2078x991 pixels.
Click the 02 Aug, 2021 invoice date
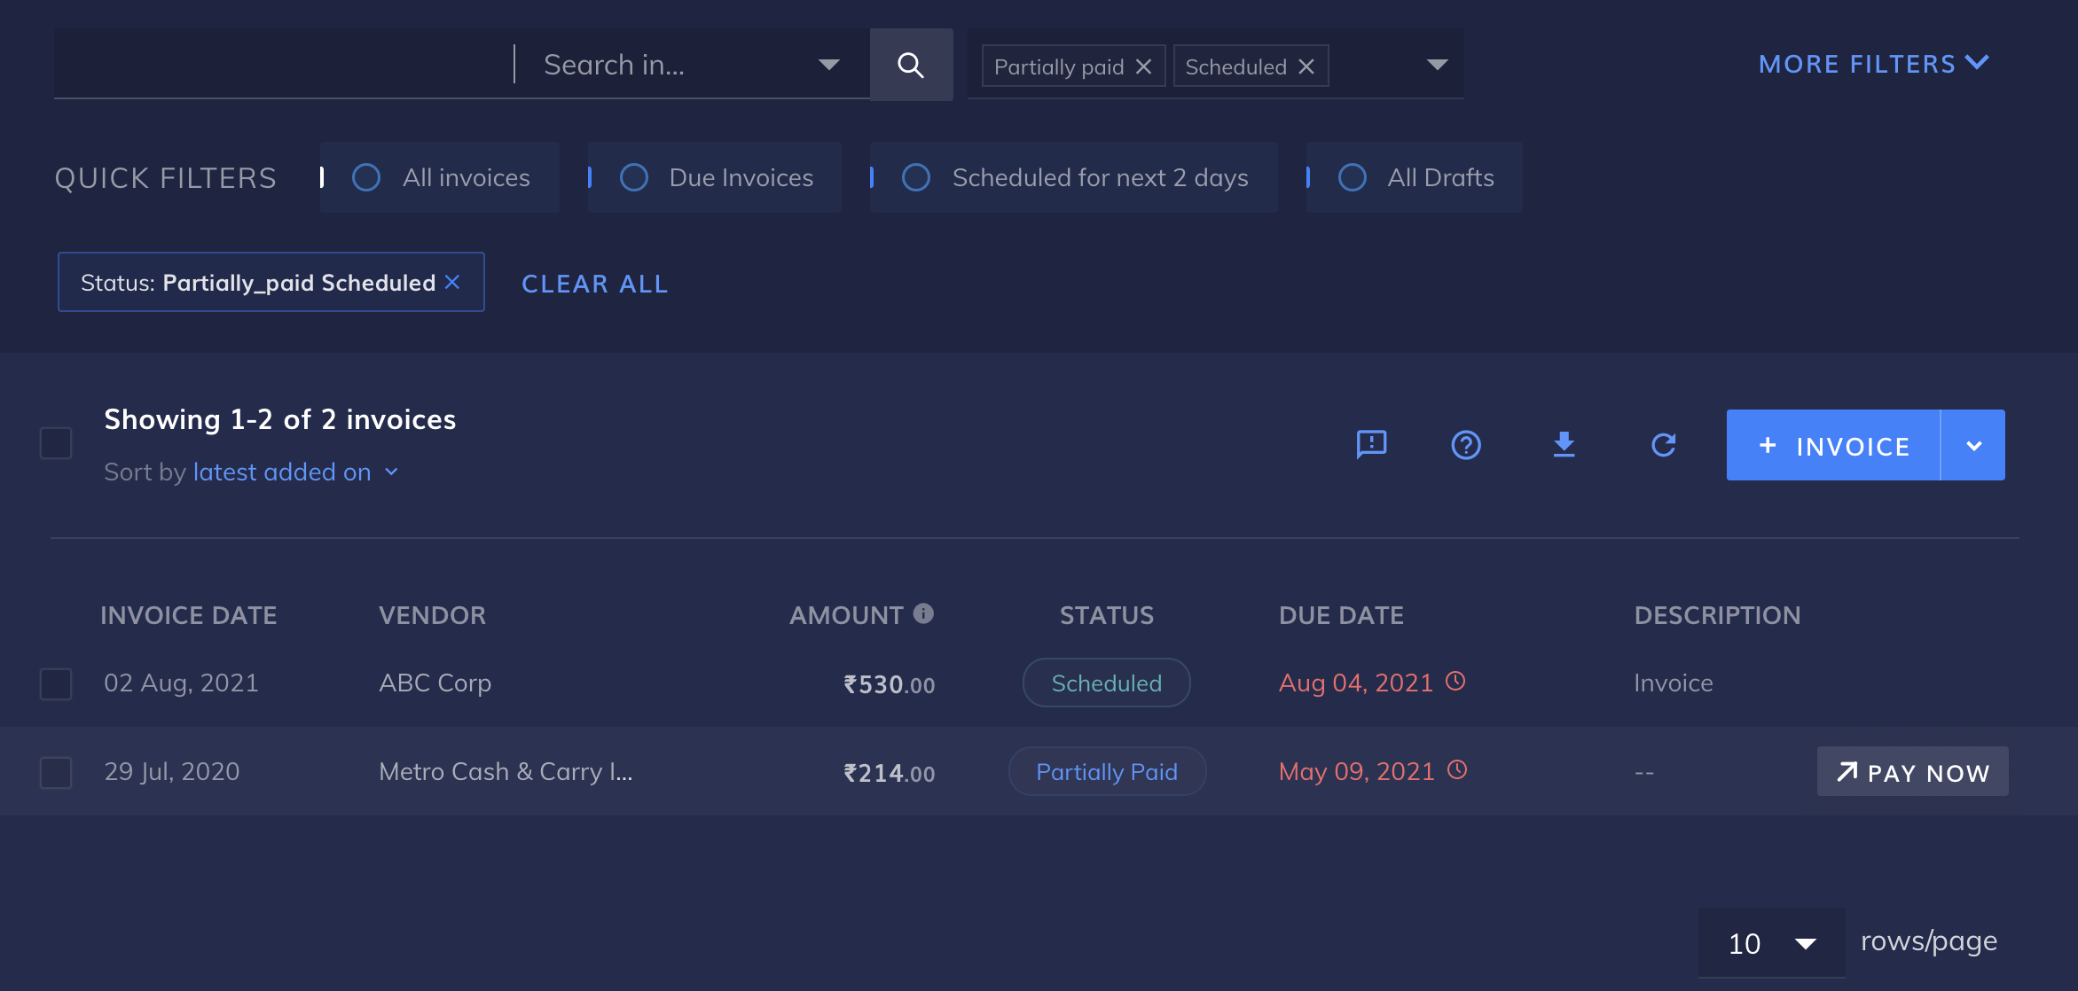pyautogui.click(x=181, y=683)
